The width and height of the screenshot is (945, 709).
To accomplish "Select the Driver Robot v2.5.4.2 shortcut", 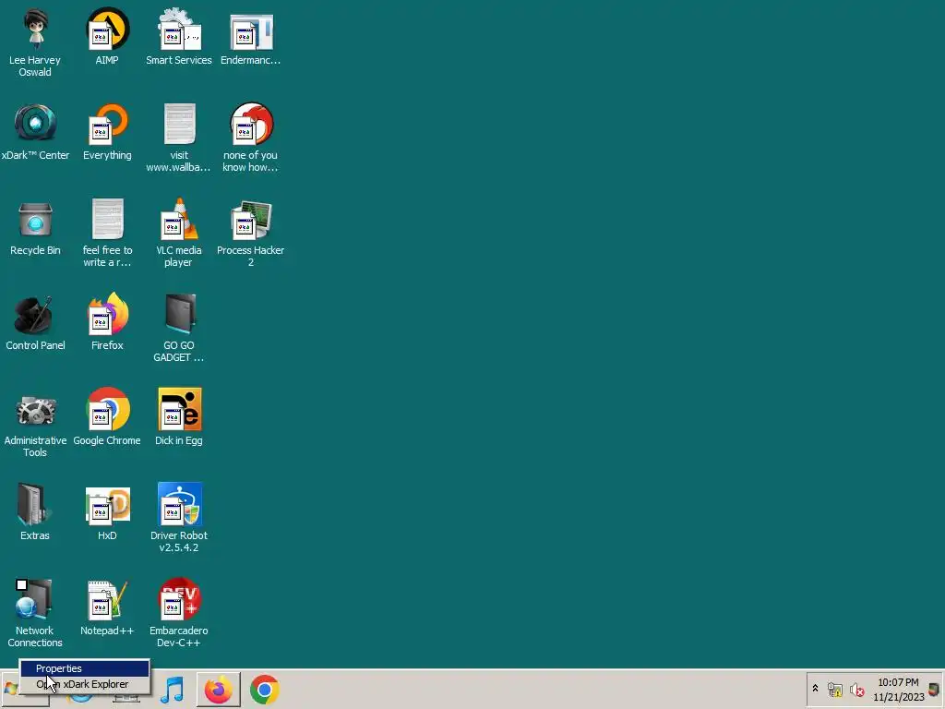I will click(179, 519).
